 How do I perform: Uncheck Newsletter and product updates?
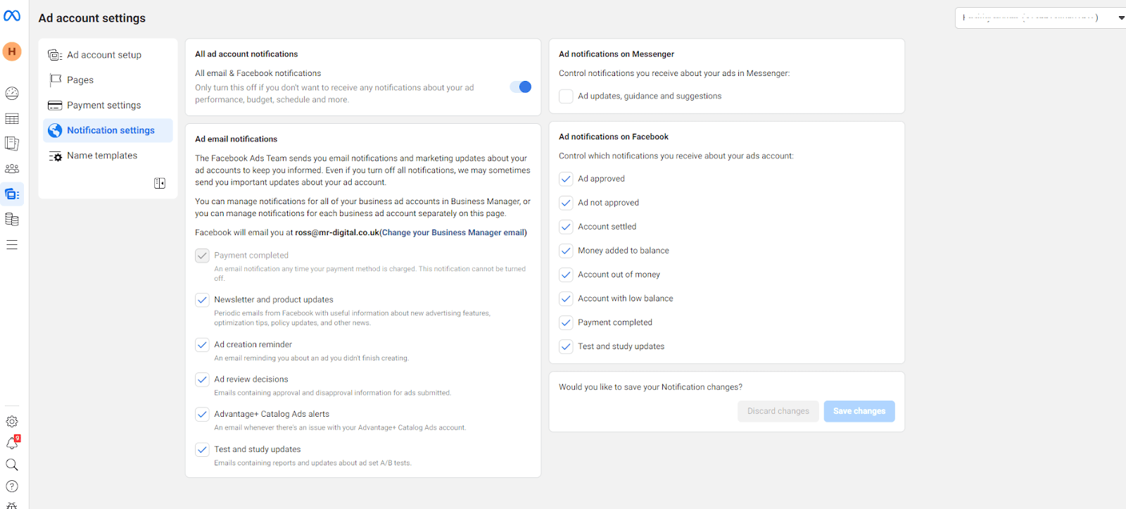[202, 300]
